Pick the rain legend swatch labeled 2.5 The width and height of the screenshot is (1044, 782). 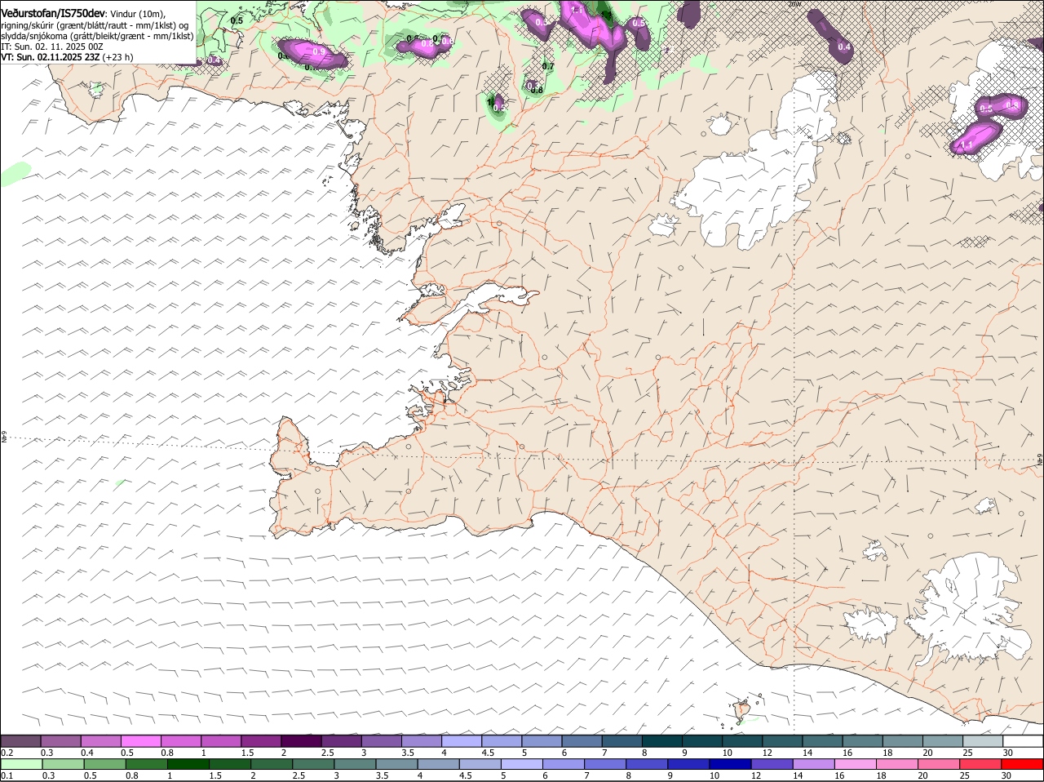(x=313, y=764)
